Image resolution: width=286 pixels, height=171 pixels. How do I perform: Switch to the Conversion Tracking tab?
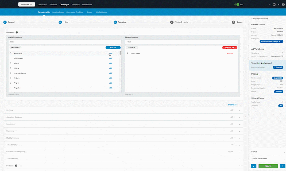coord(75,12)
